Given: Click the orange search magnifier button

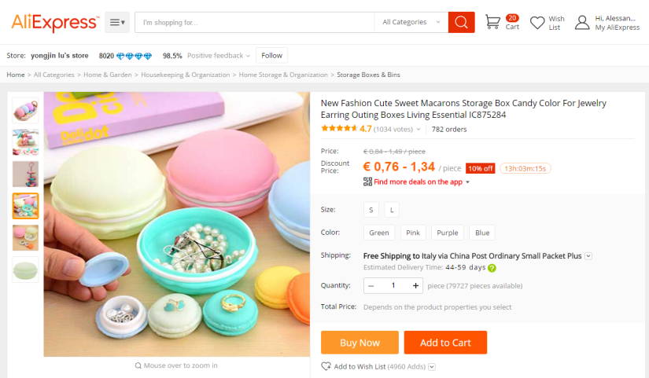Looking at the screenshot, I should tap(461, 22).
